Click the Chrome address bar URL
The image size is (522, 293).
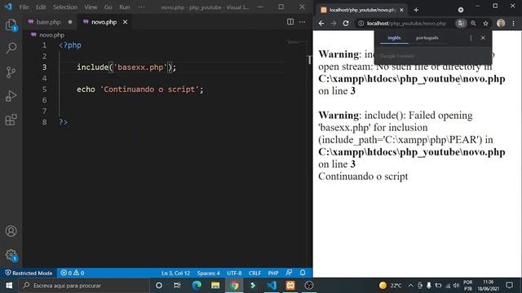click(x=406, y=24)
